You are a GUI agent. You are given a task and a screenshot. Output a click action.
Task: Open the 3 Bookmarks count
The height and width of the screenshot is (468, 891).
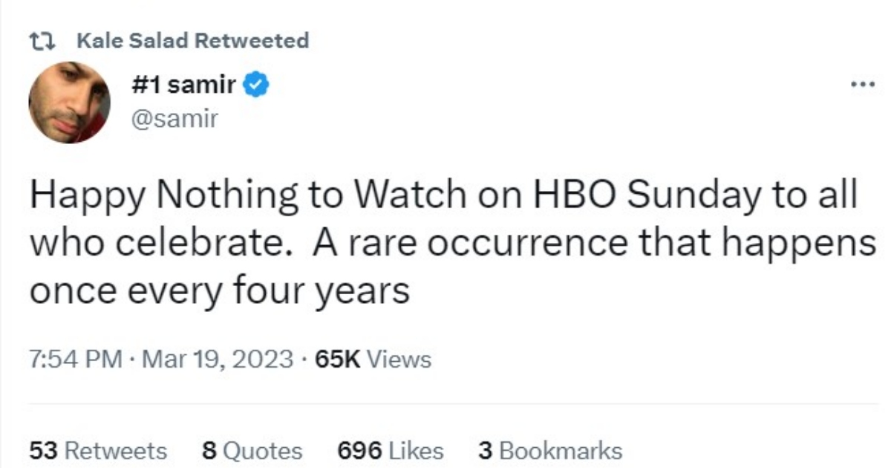[x=549, y=450]
